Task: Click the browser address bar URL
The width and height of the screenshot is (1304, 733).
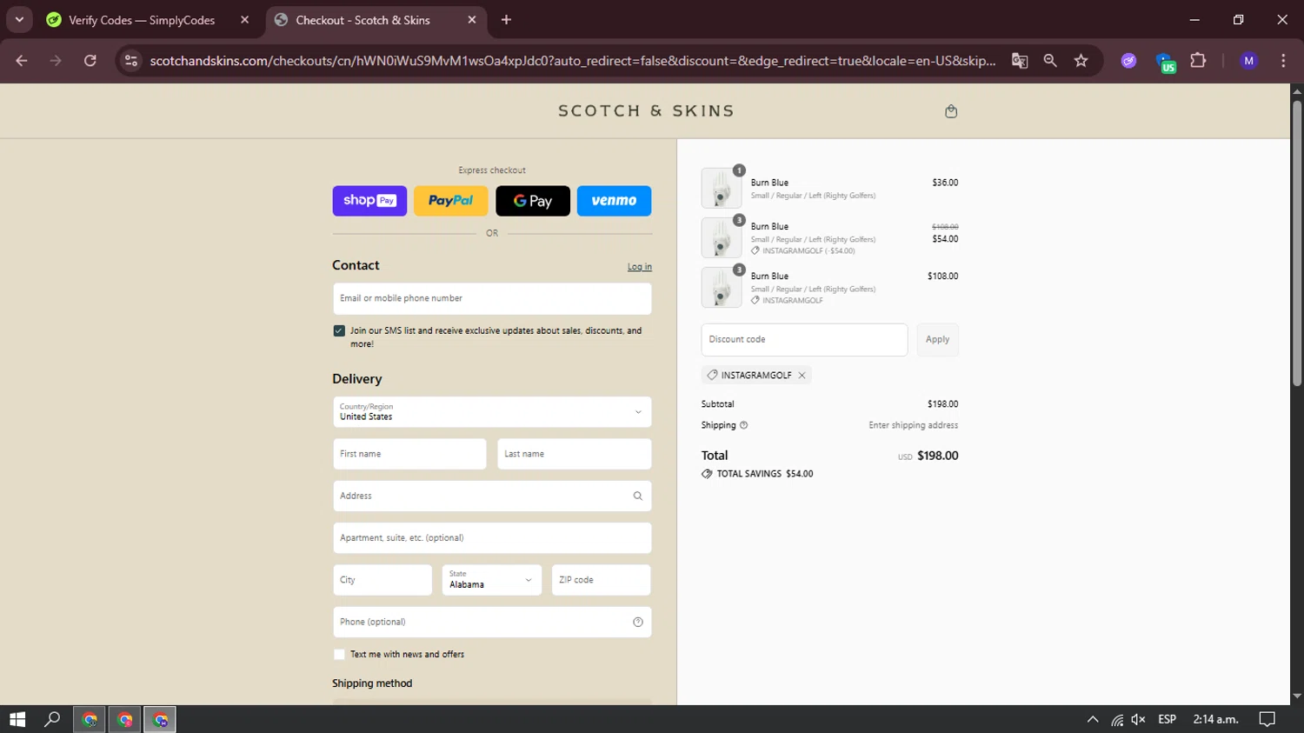Action: 573,61
